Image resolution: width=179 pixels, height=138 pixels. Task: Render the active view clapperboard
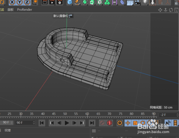(x=45, y=2)
